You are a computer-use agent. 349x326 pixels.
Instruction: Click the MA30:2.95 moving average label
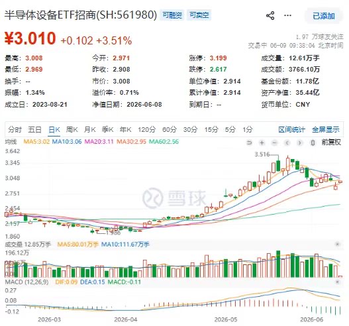click(x=131, y=142)
